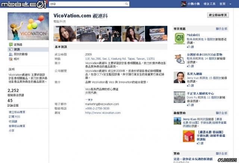The height and width of the screenshot is (163, 239).
Task: Open 馬英九總統 page link
Action: (195, 74)
